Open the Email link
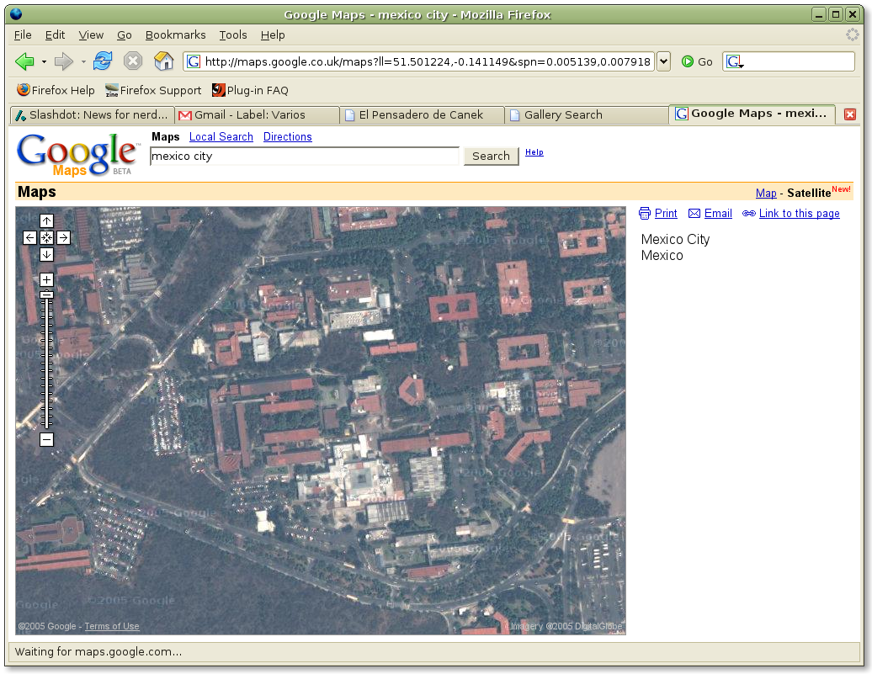 click(718, 214)
